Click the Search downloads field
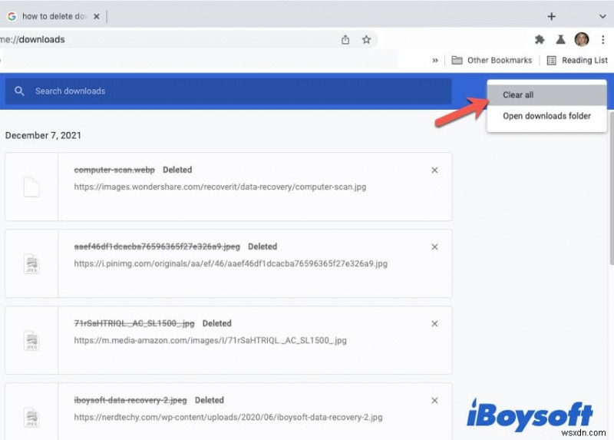614x440 pixels. click(228, 91)
